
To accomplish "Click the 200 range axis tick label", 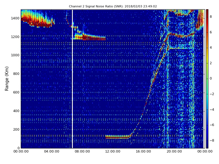I will 16,130.
